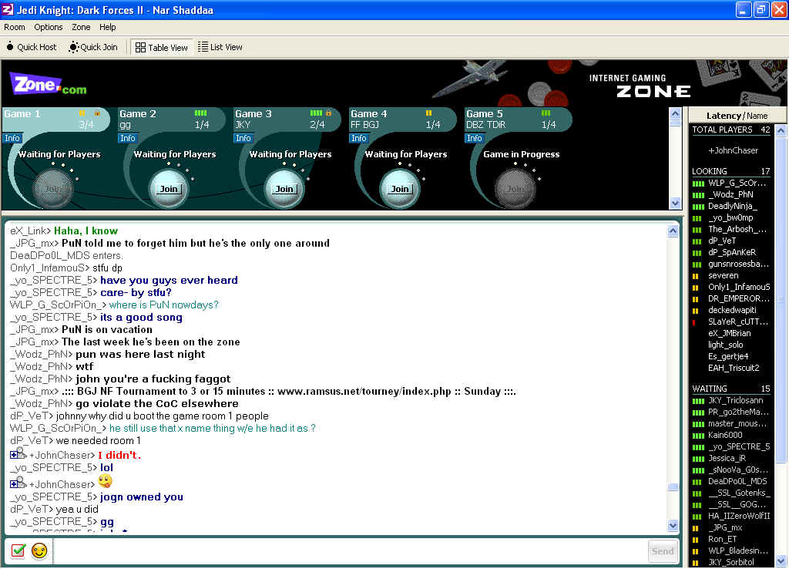Open the Zone menu
789x569 pixels.
click(81, 27)
